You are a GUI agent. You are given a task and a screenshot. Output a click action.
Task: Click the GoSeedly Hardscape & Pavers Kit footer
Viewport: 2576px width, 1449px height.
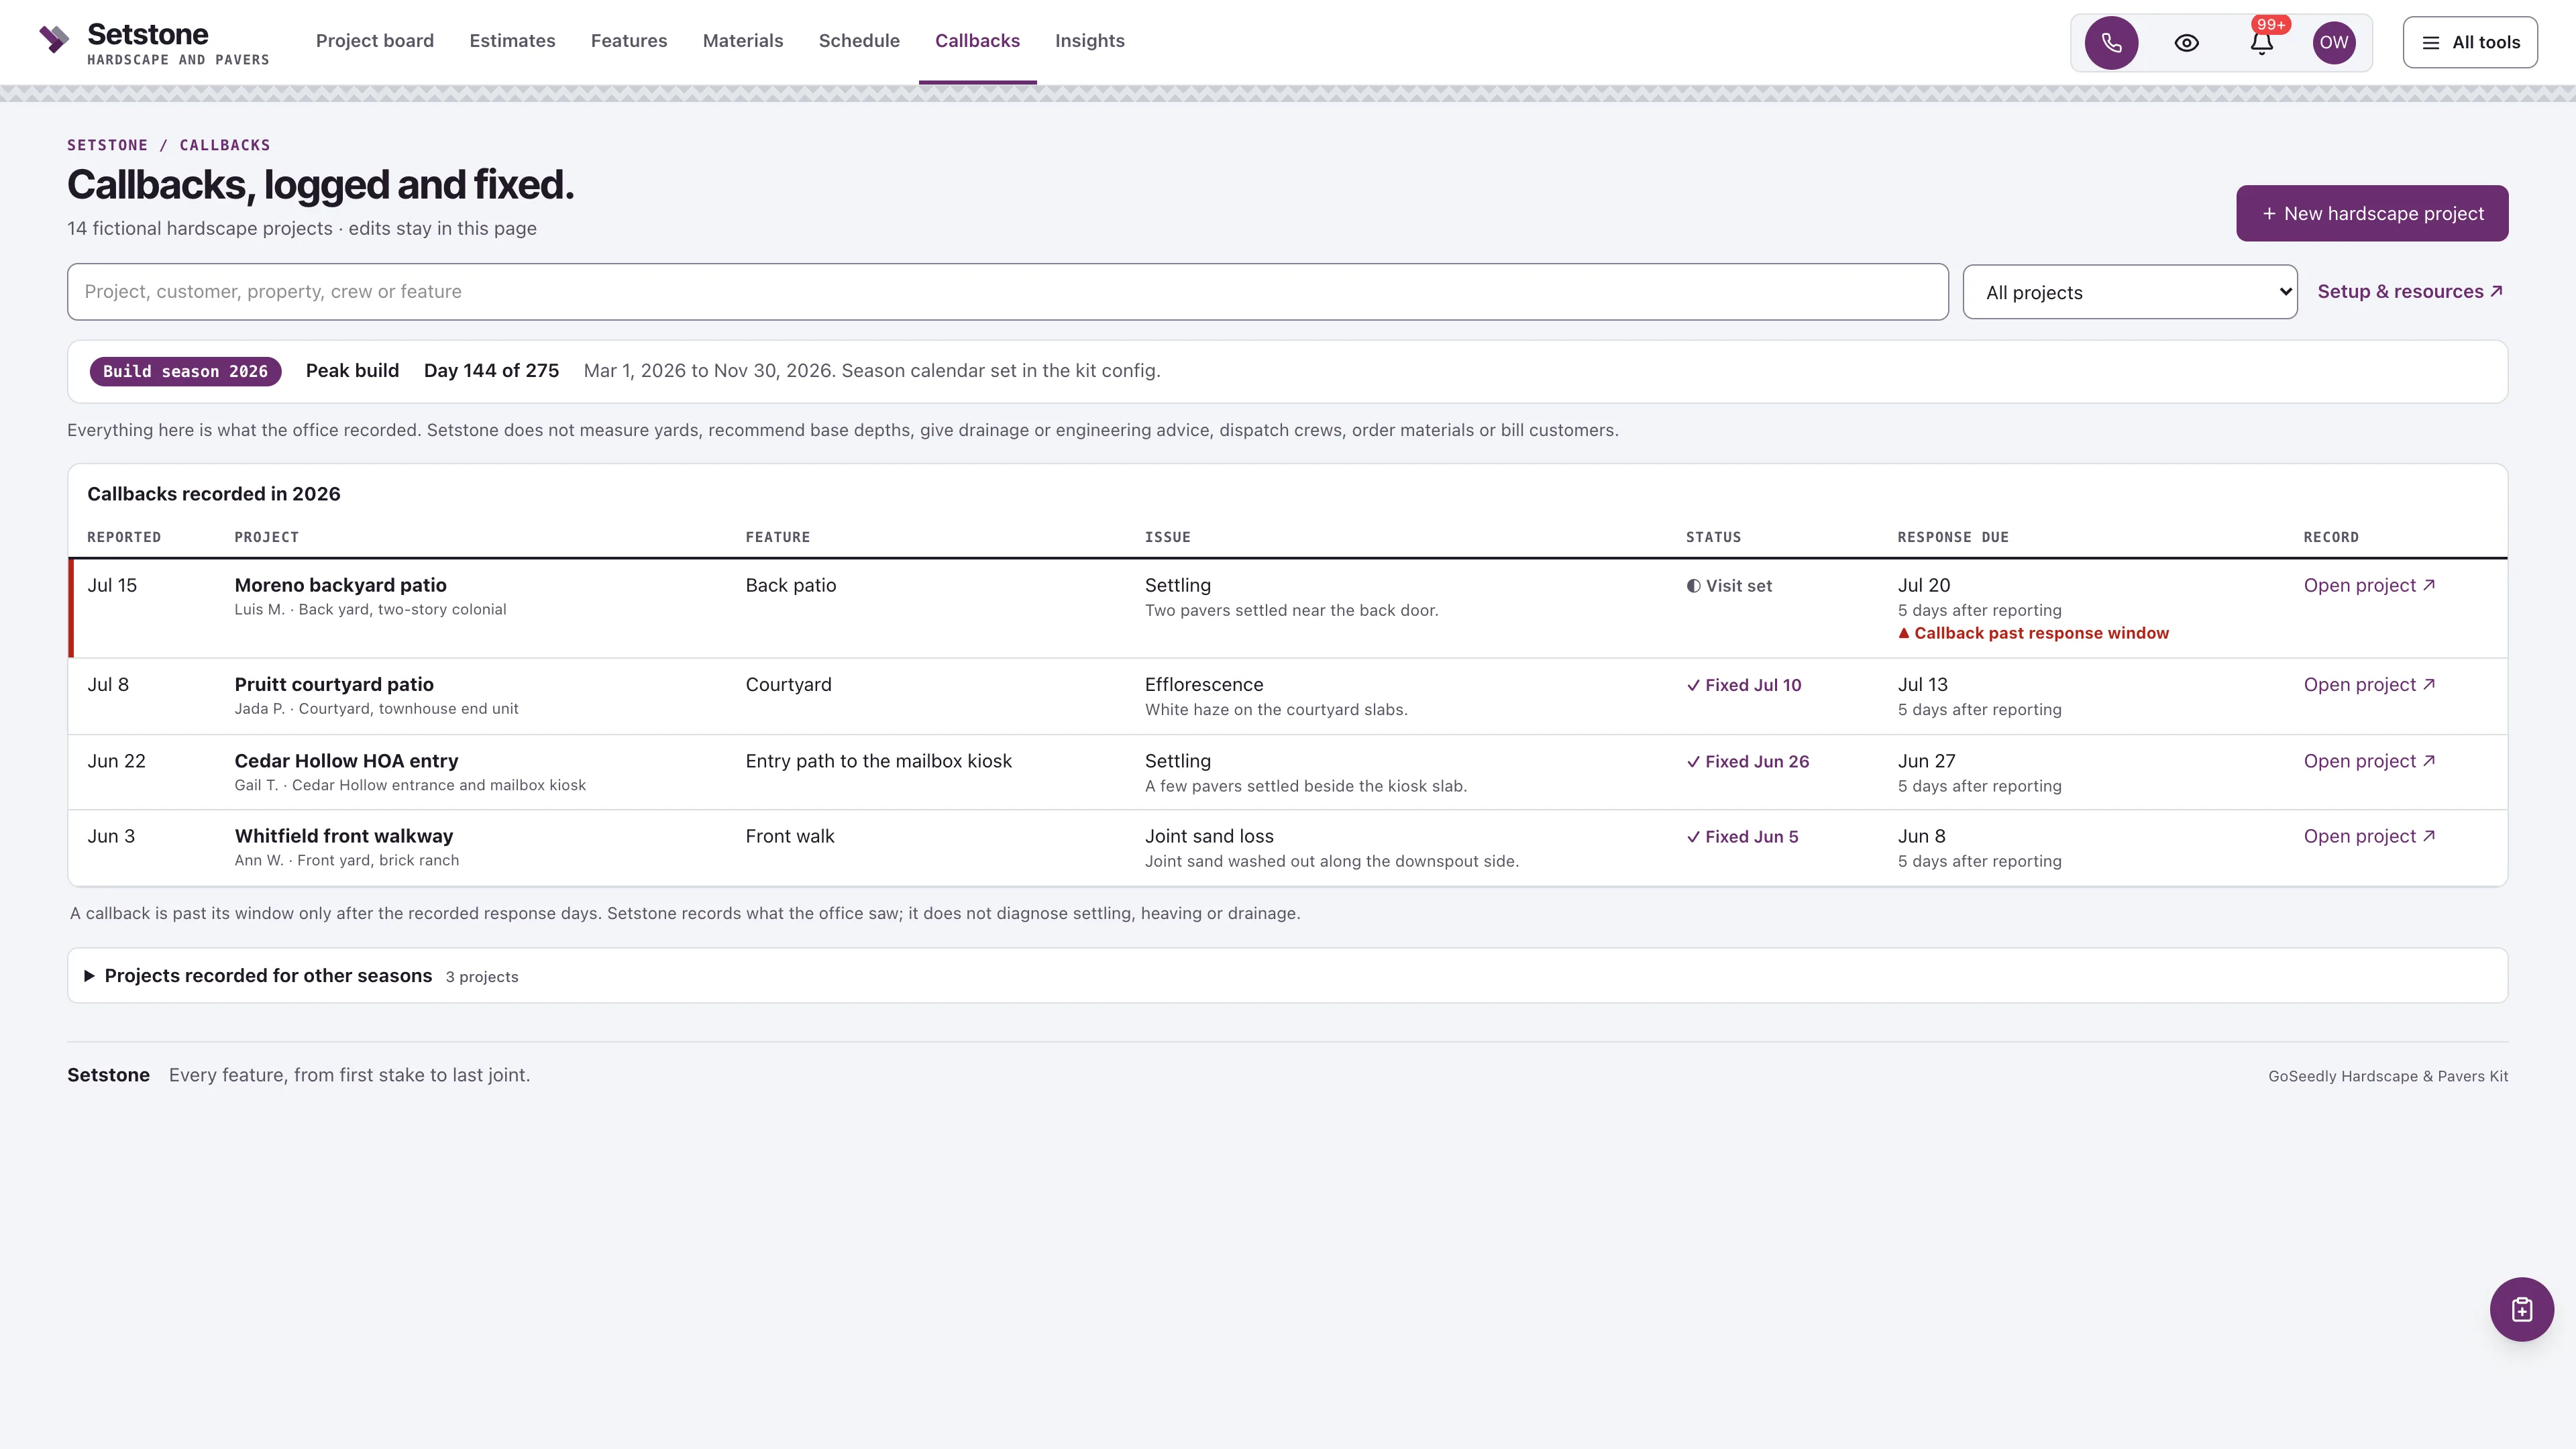pyautogui.click(x=2388, y=1077)
